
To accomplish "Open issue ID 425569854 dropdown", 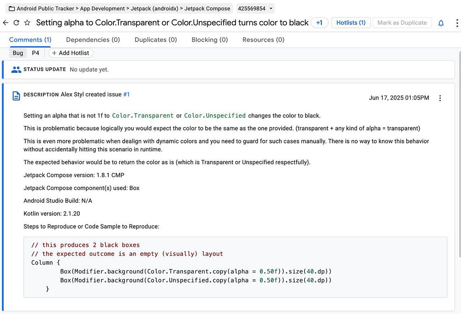I will 270,8.
